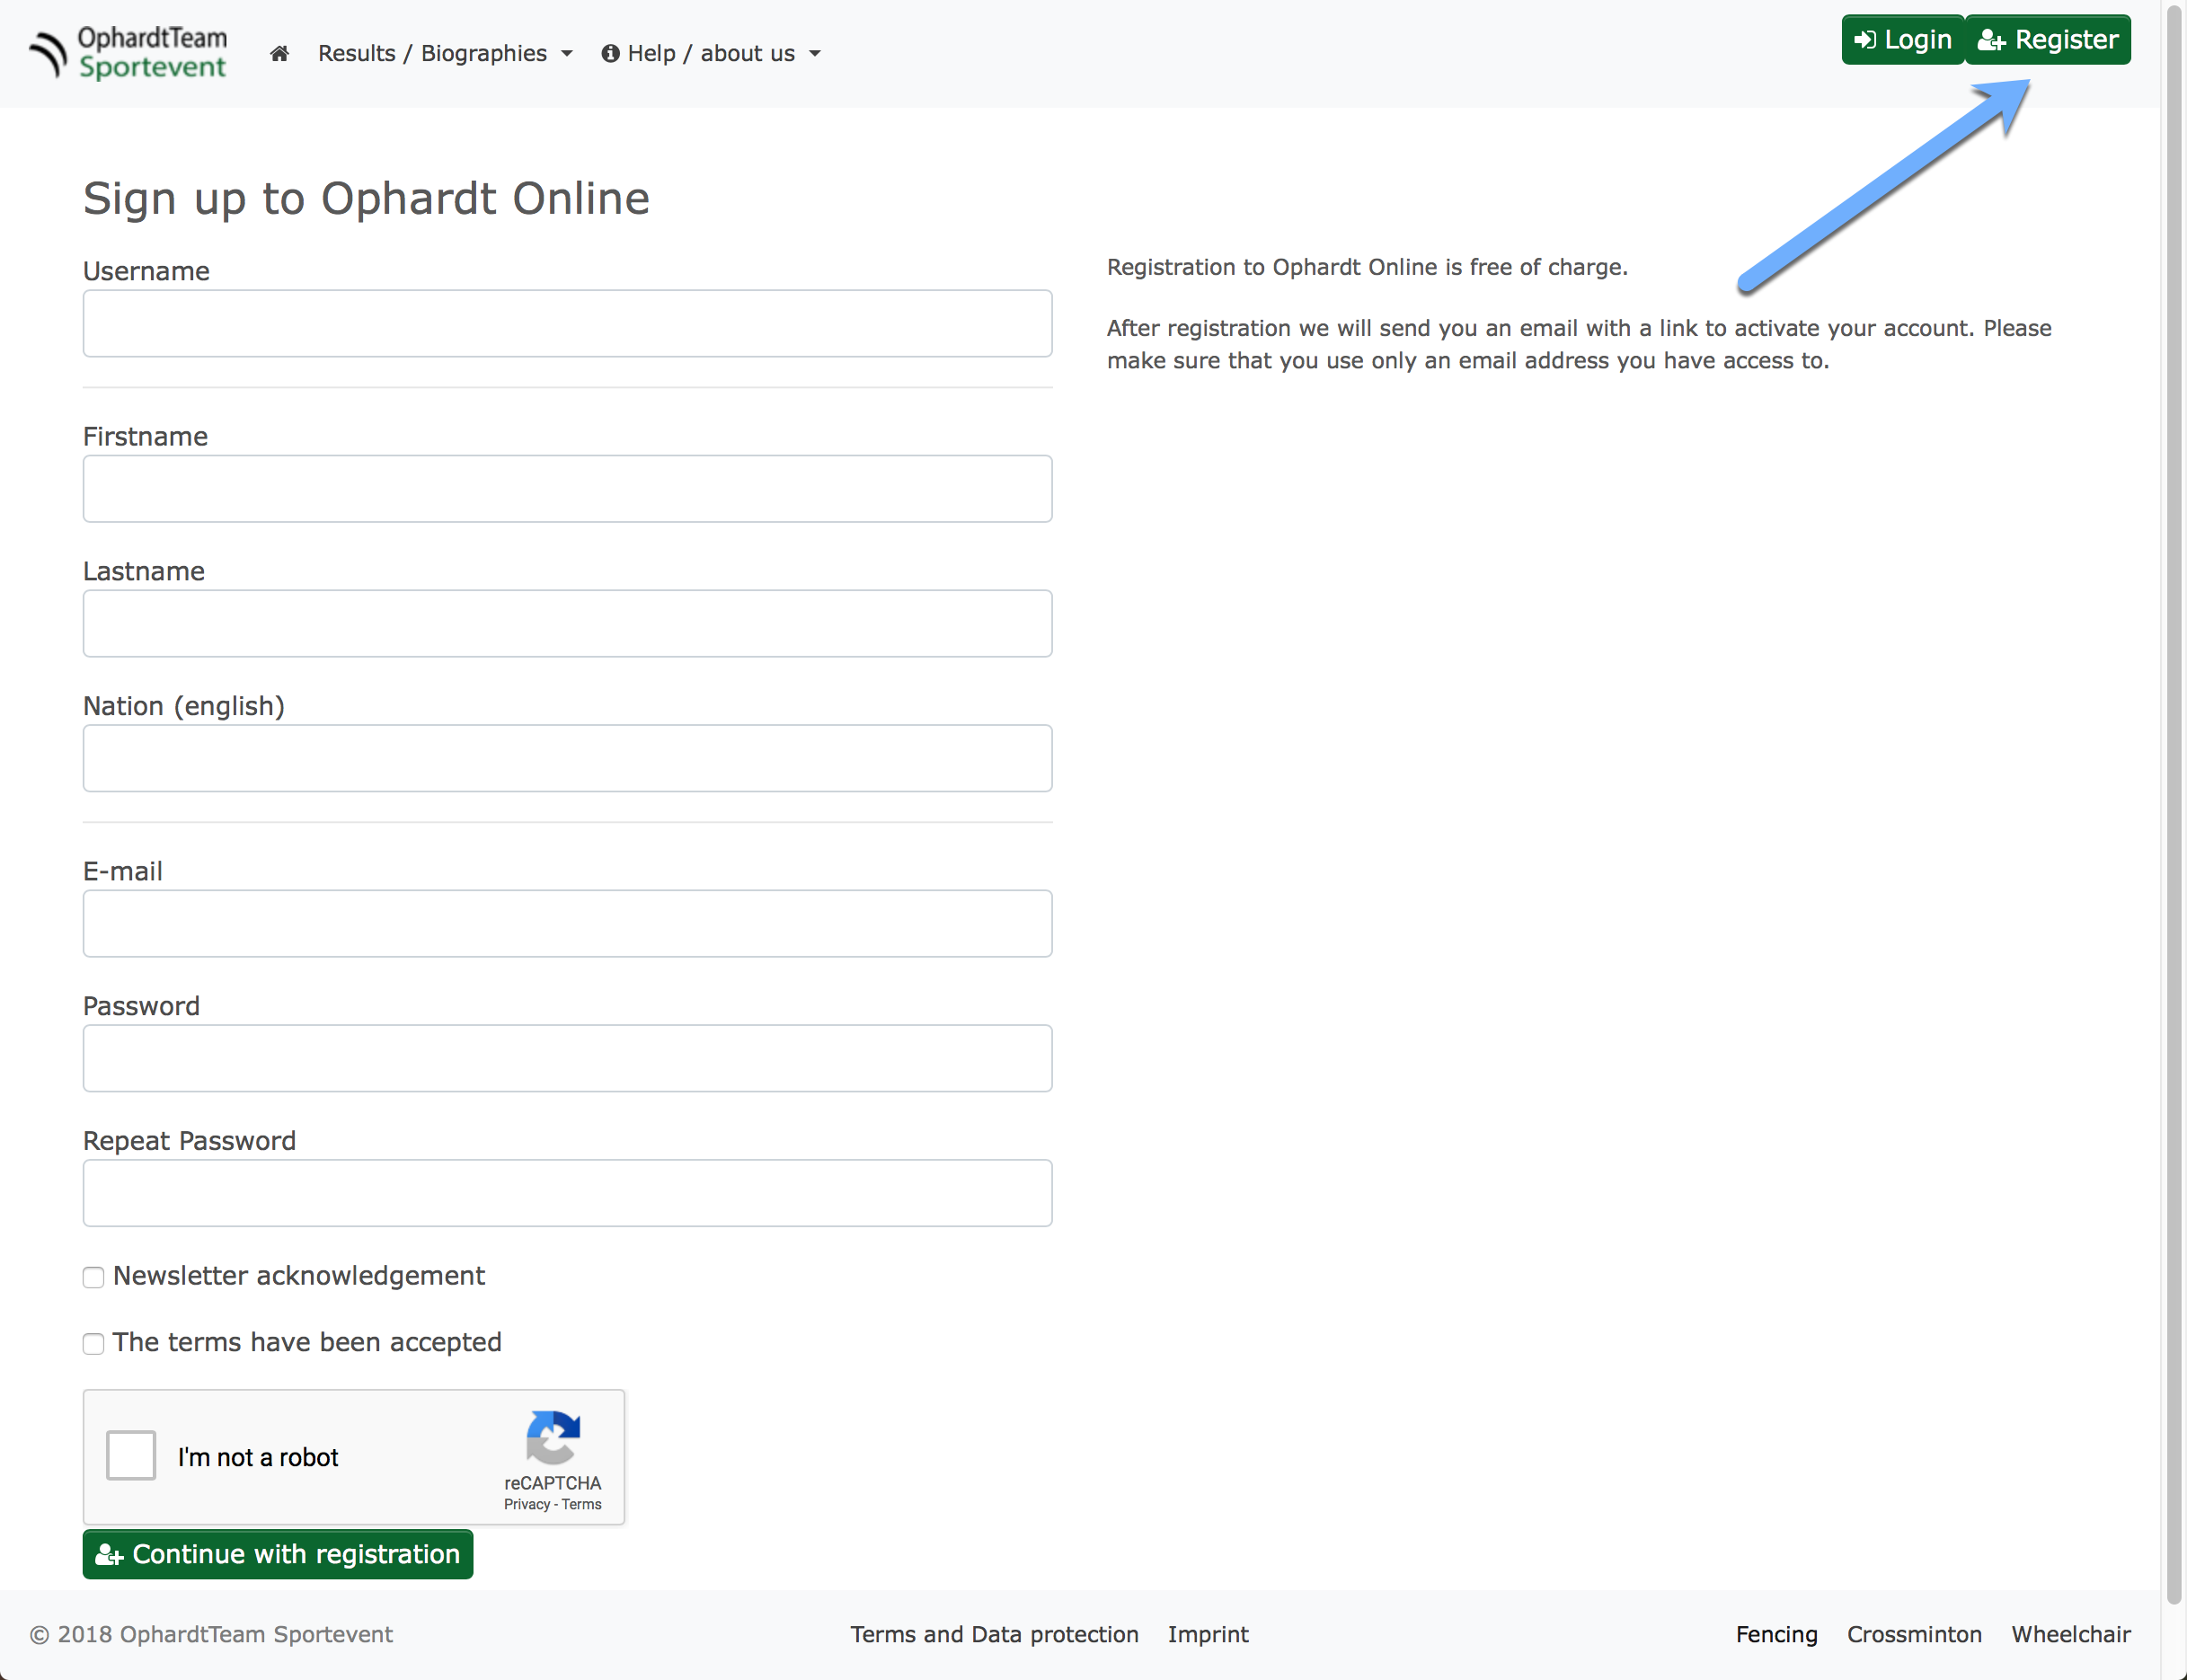Enable the Newsletter acknowledgement checkbox
This screenshot has height=1680, width=2187.
(x=93, y=1277)
